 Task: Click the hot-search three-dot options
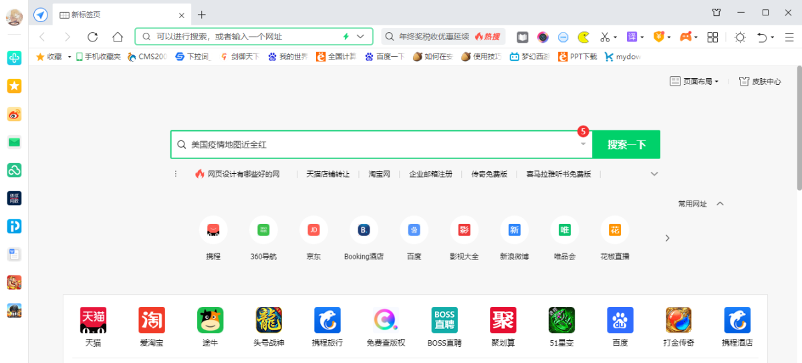176,174
